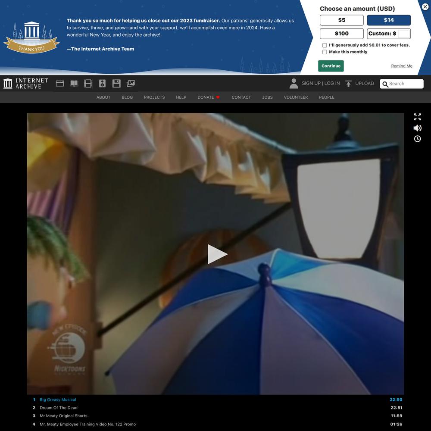Open the PROJECTS menu item
431x431 pixels.
click(154, 97)
